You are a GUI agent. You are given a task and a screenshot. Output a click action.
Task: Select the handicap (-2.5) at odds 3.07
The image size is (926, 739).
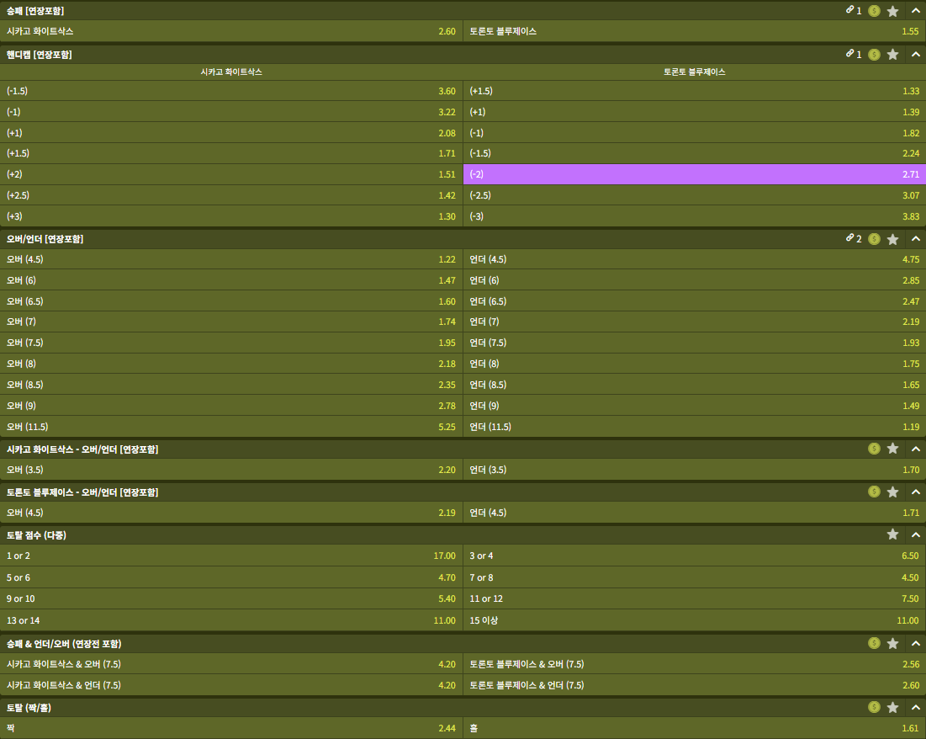point(695,195)
